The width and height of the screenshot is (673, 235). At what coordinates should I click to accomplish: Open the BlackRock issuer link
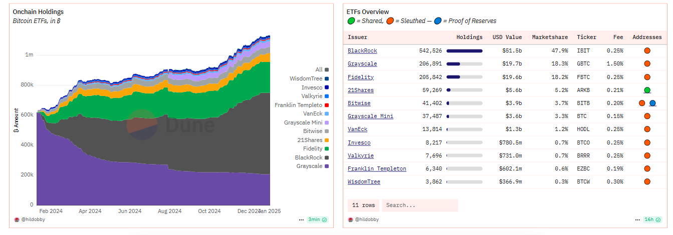click(362, 50)
